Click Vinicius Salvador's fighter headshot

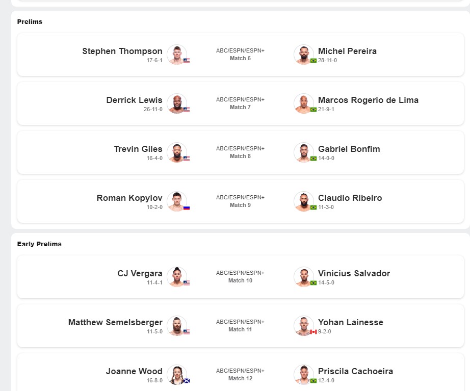pyautogui.click(x=304, y=276)
